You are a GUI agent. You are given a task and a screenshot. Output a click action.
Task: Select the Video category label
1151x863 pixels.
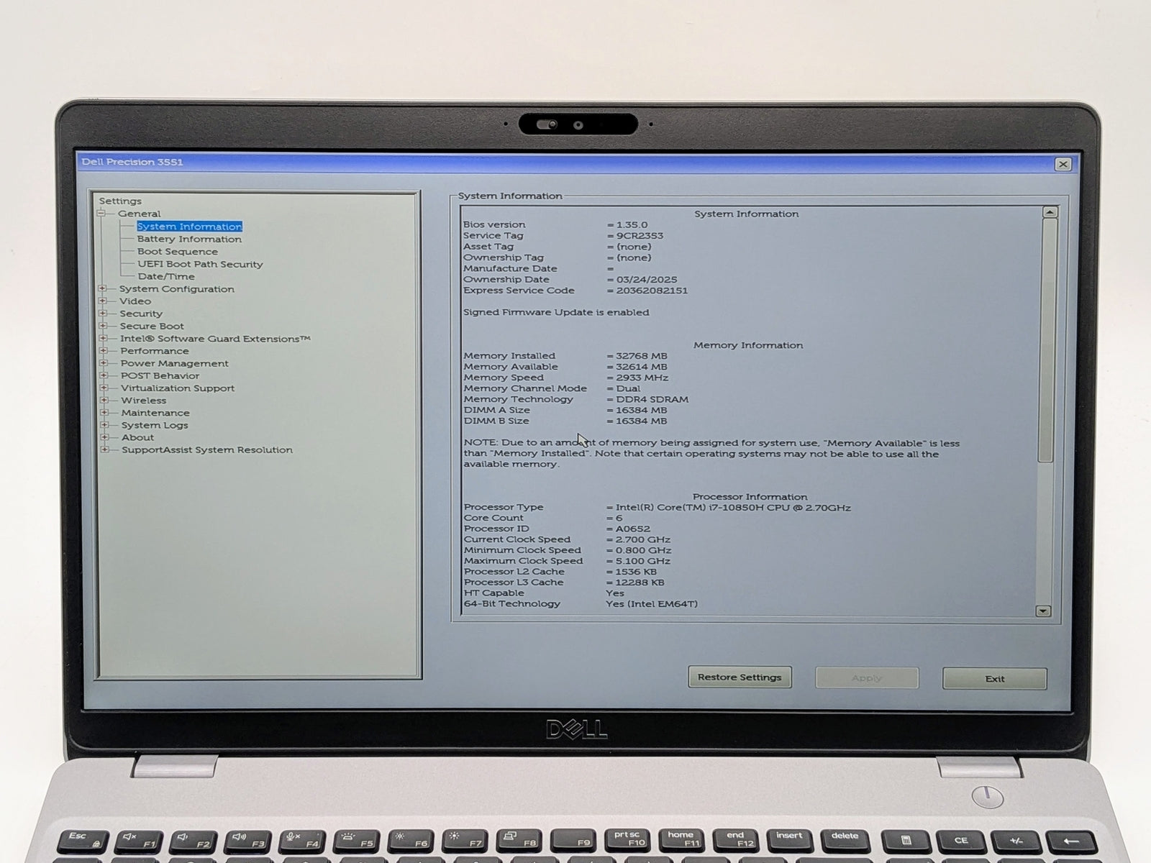pyautogui.click(x=135, y=301)
